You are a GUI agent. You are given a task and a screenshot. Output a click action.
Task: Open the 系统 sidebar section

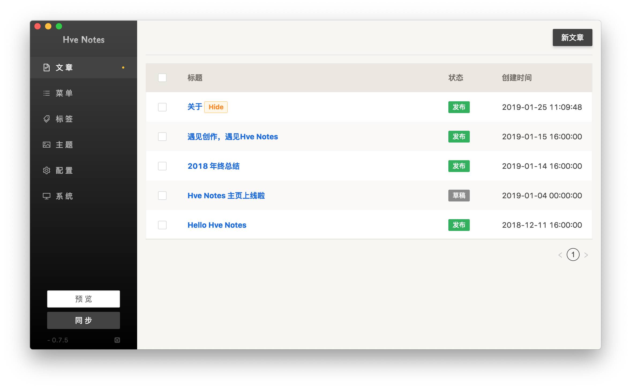pyautogui.click(x=64, y=196)
